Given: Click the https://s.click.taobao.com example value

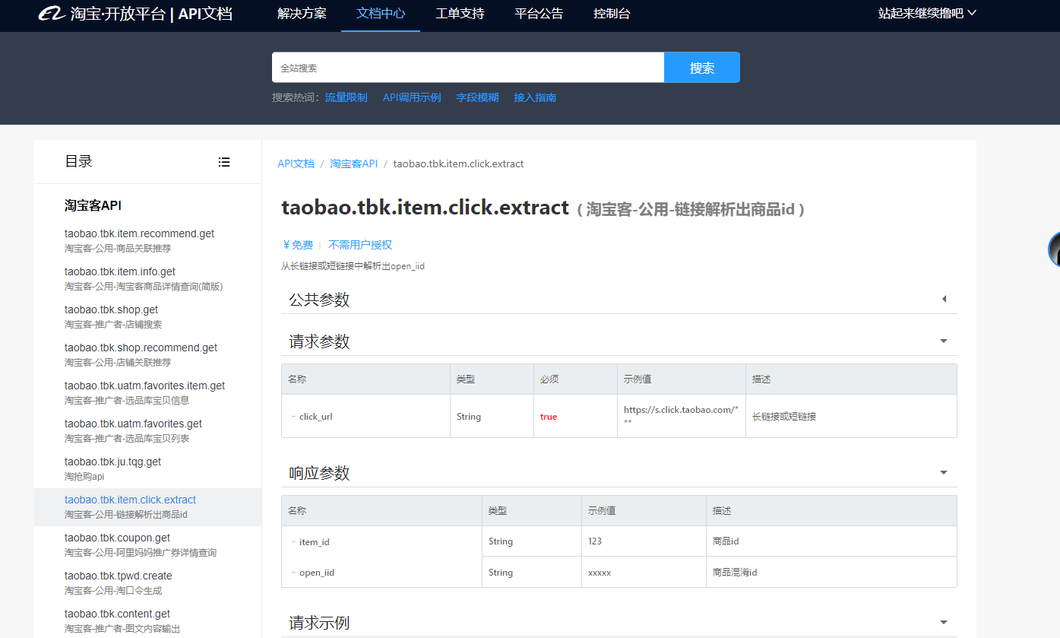Looking at the screenshot, I should click(681, 416).
